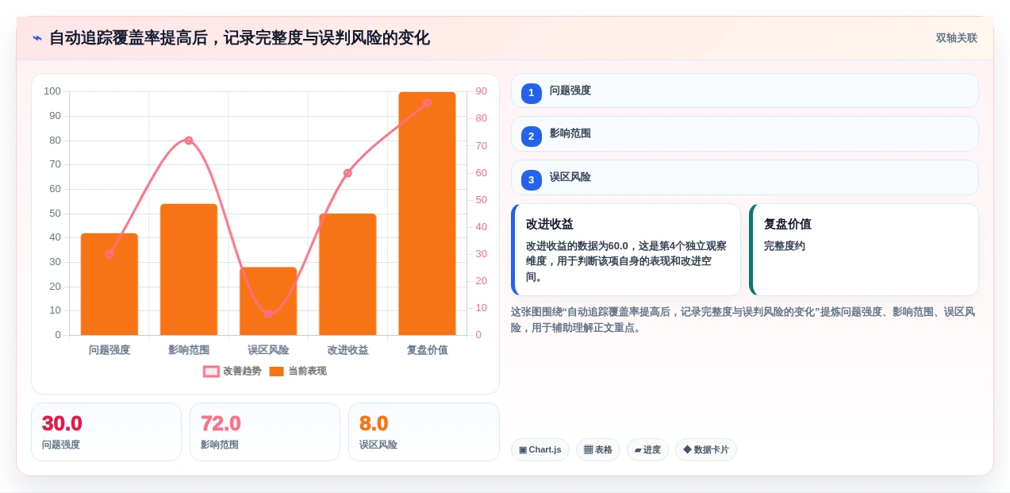Click the Chart.js tag
The image size is (1010, 493).
540,449
